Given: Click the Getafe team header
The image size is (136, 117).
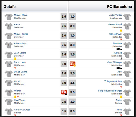Looking at the screenshot, I should (10, 7).
